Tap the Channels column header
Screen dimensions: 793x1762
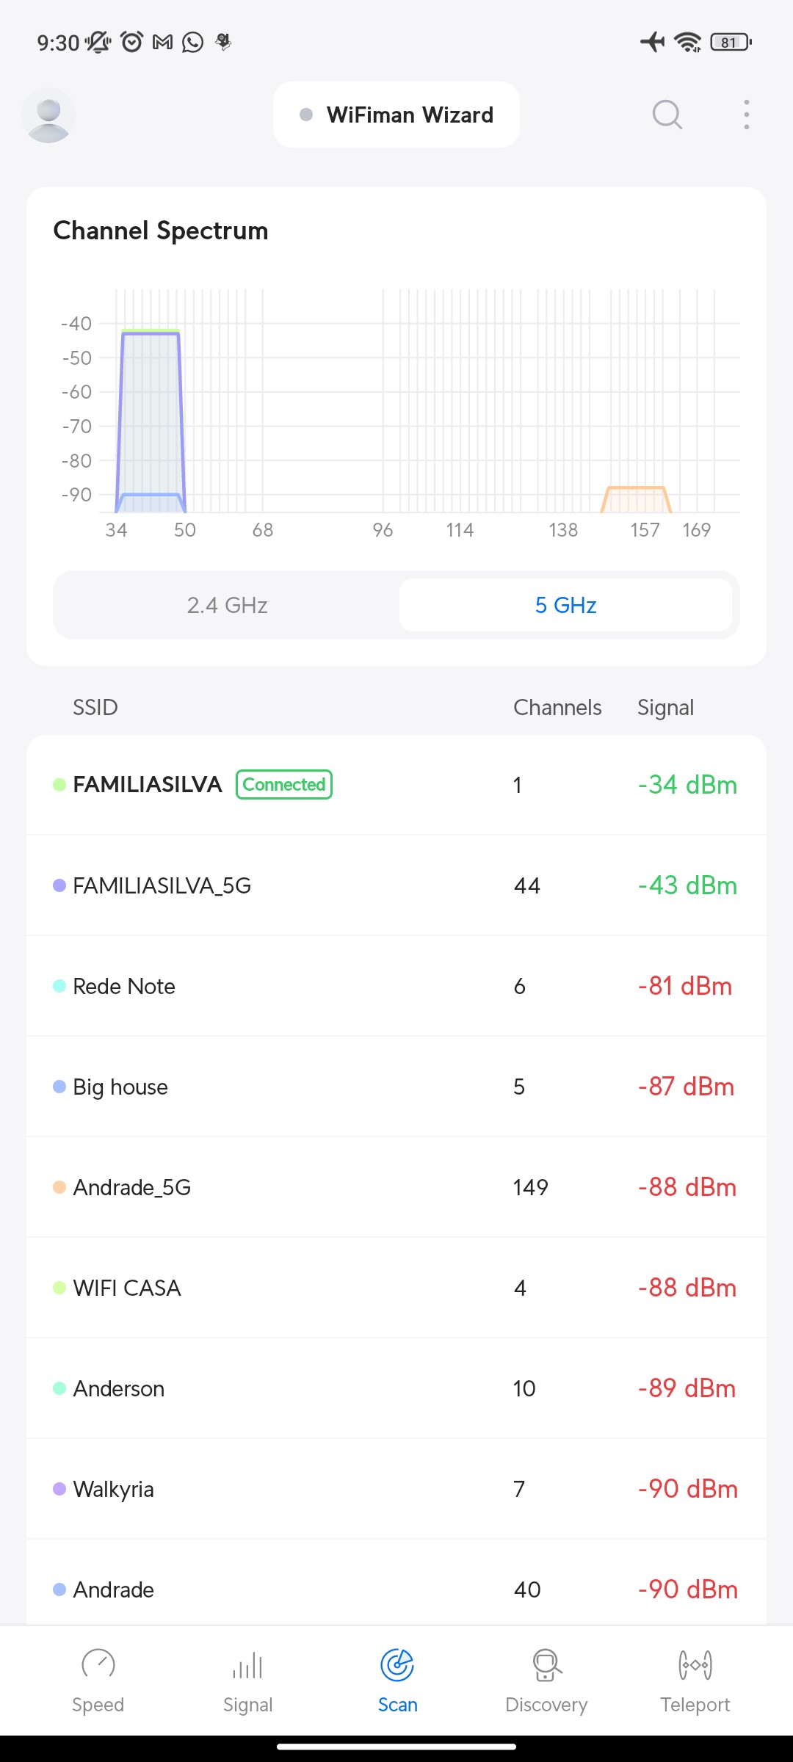coord(557,707)
